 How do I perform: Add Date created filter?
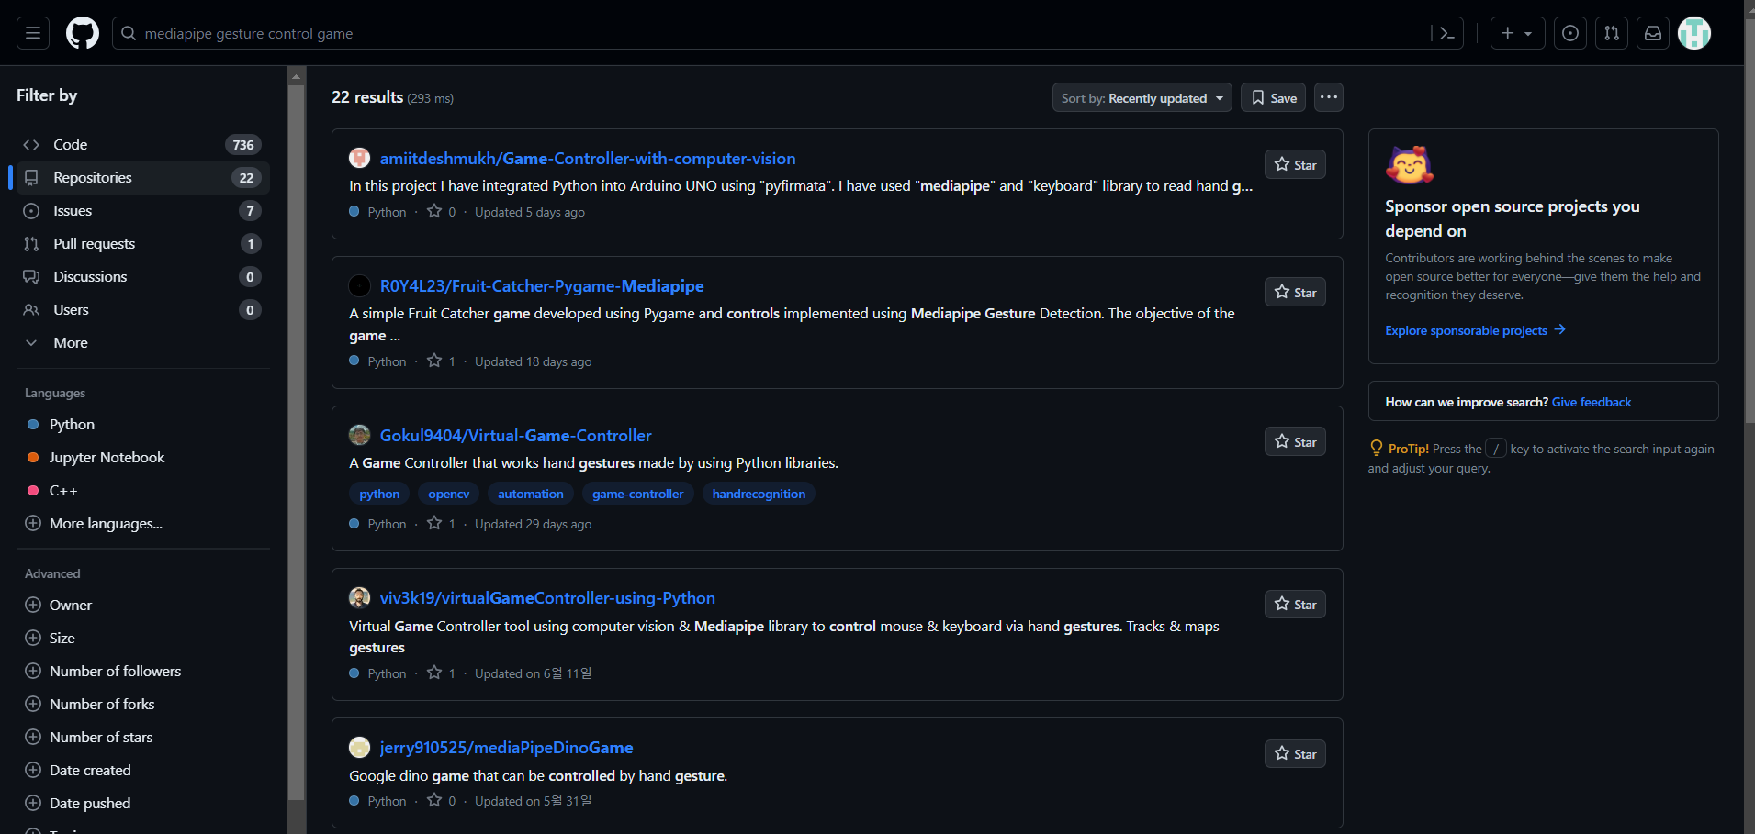[141, 771]
